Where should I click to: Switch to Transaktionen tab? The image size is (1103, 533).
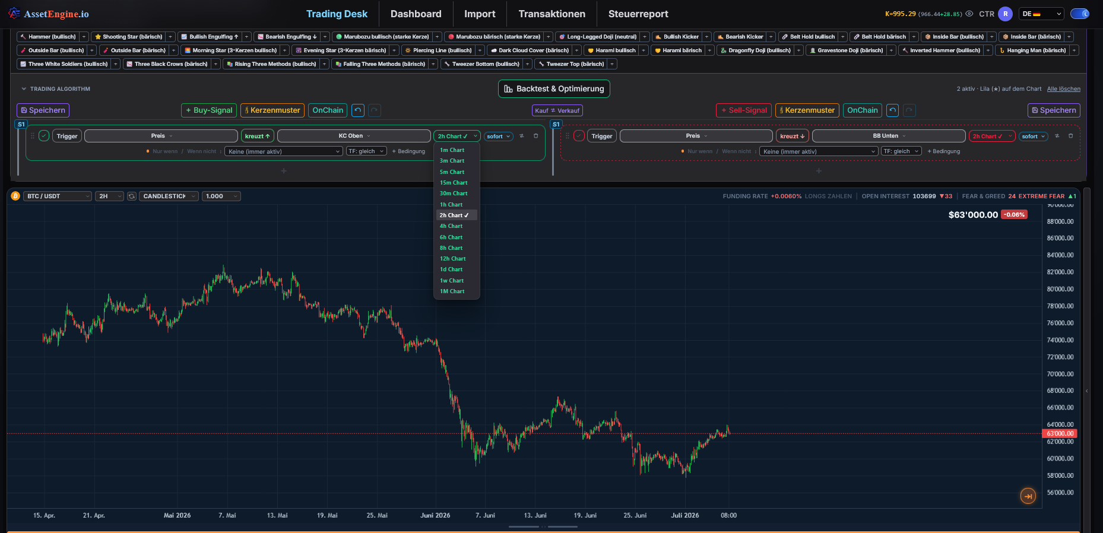coord(552,14)
